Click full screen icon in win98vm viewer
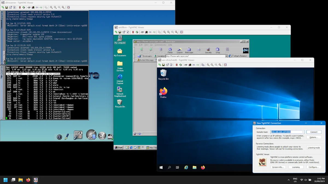Screen dimensions: 328x184 pos(181,32)
